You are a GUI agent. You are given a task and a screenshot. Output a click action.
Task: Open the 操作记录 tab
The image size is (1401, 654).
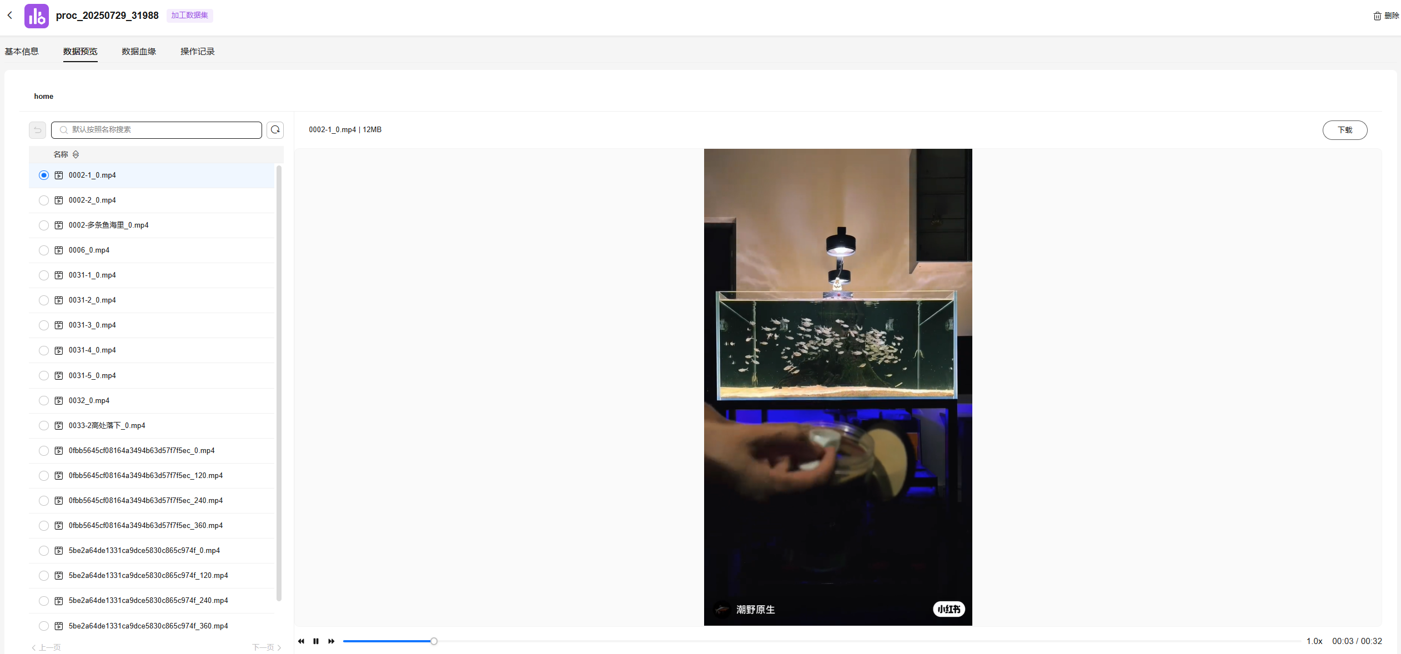pyautogui.click(x=198, y=52)
